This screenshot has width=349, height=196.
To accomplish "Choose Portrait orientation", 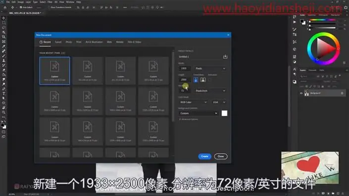I will click(x=196, y=80).
